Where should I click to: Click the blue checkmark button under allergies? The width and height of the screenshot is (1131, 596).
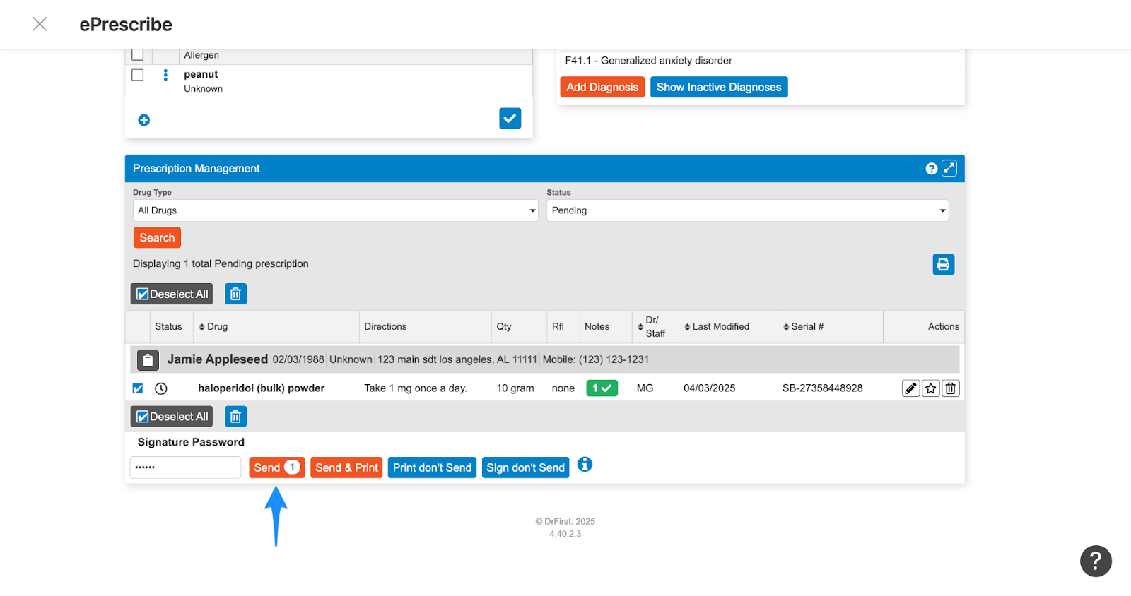point(510,119)
